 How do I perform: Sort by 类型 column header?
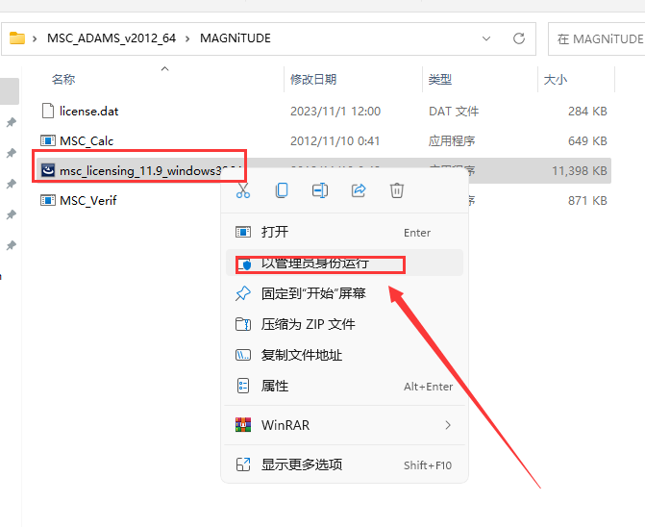440,79
